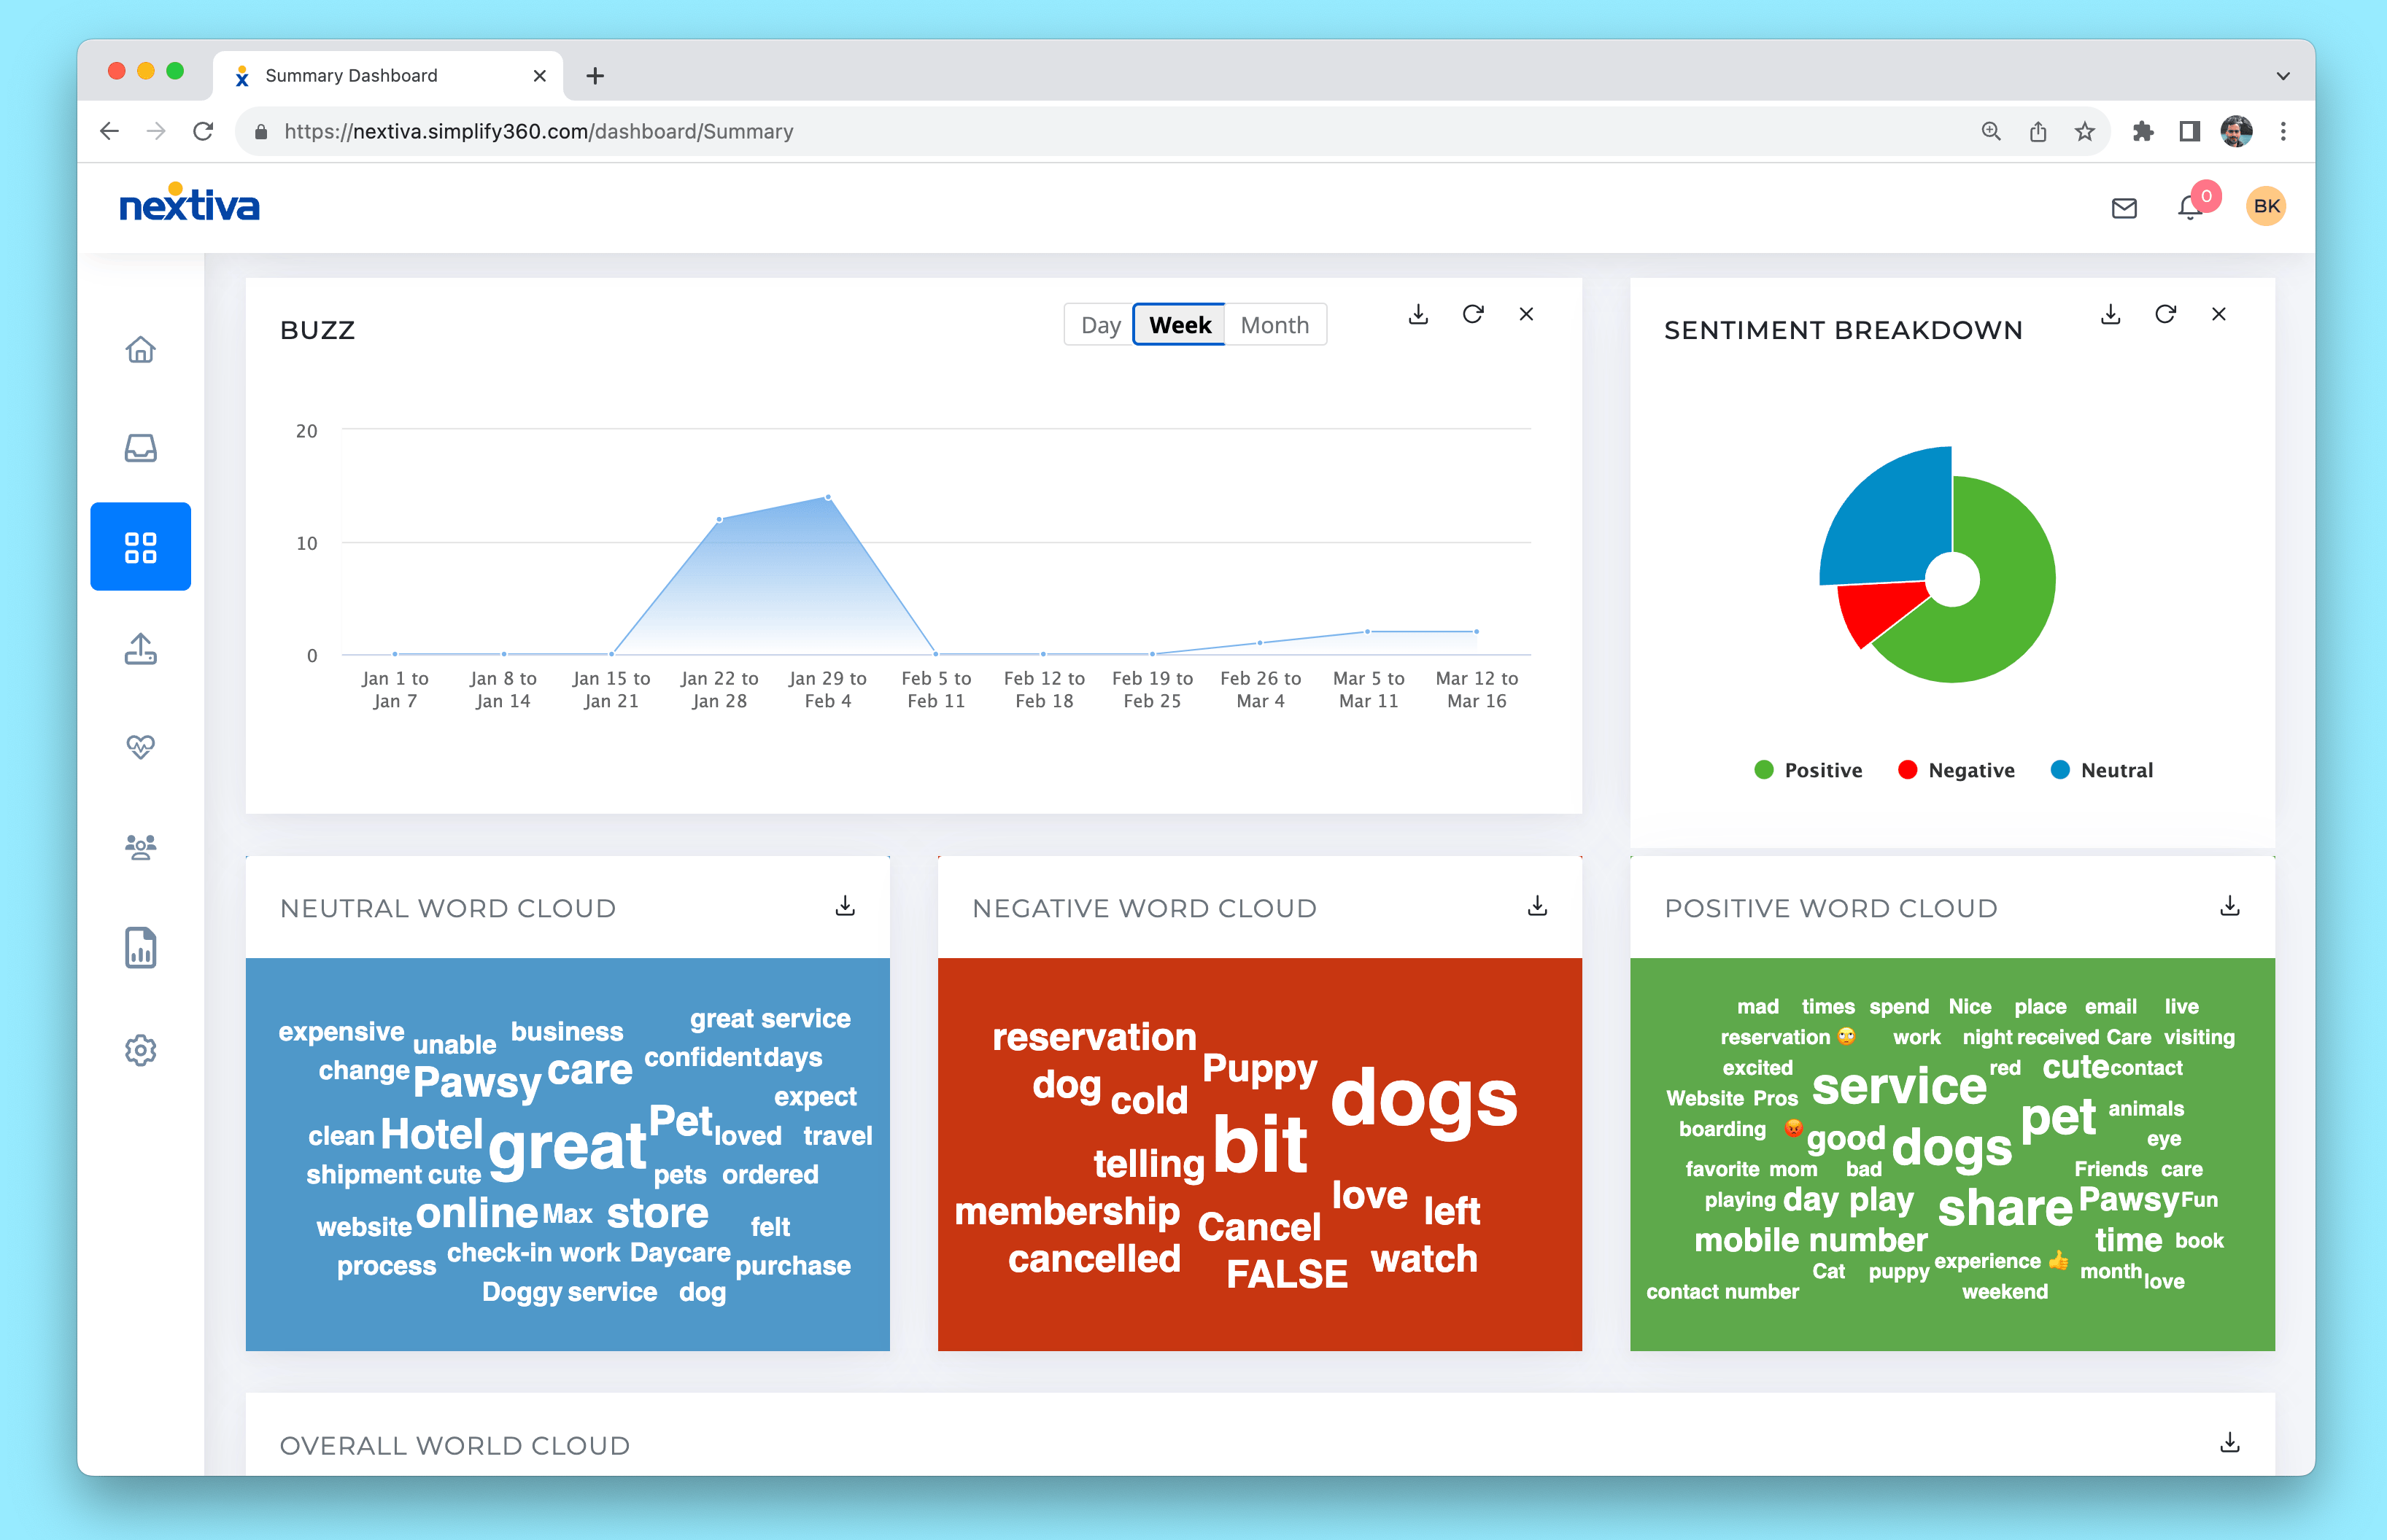The width and height of the screenshot is (2387, 1540).
Task: Download the Neutral Word Cloud
Action: [x=847, y=906]
